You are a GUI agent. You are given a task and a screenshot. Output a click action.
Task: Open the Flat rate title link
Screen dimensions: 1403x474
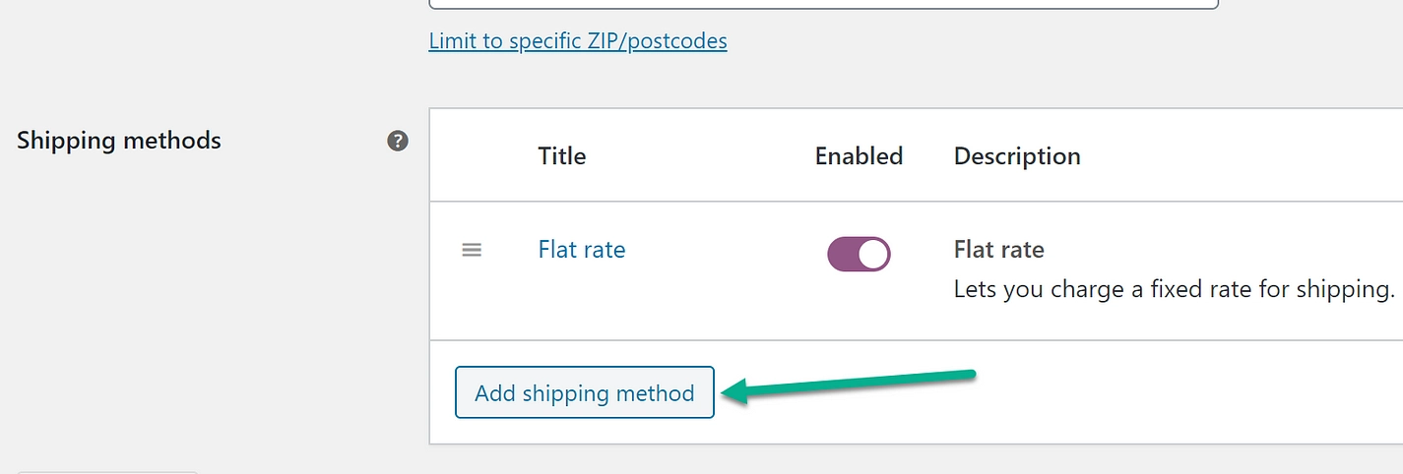pos(581,250)
